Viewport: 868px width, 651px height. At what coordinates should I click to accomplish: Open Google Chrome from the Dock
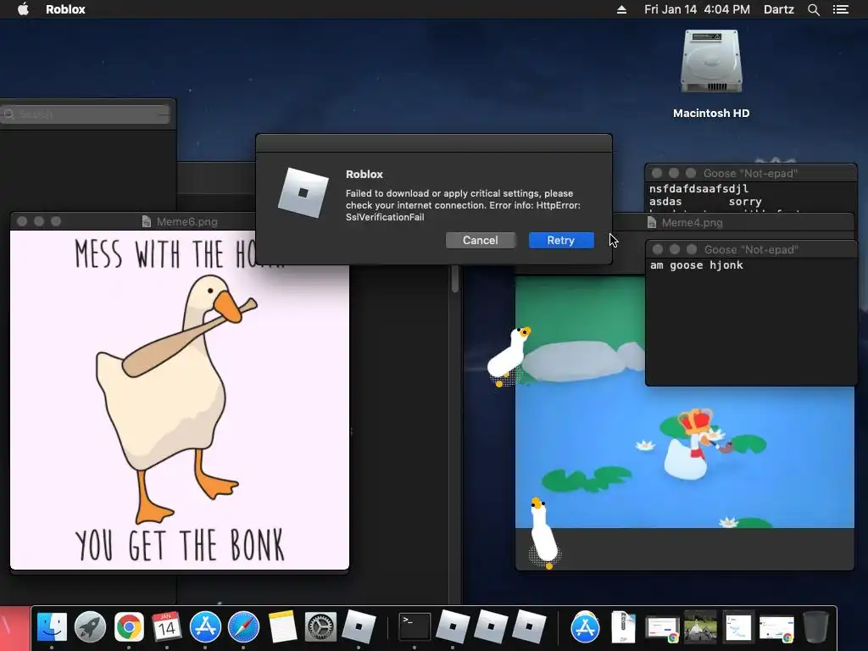pos(129,627)
